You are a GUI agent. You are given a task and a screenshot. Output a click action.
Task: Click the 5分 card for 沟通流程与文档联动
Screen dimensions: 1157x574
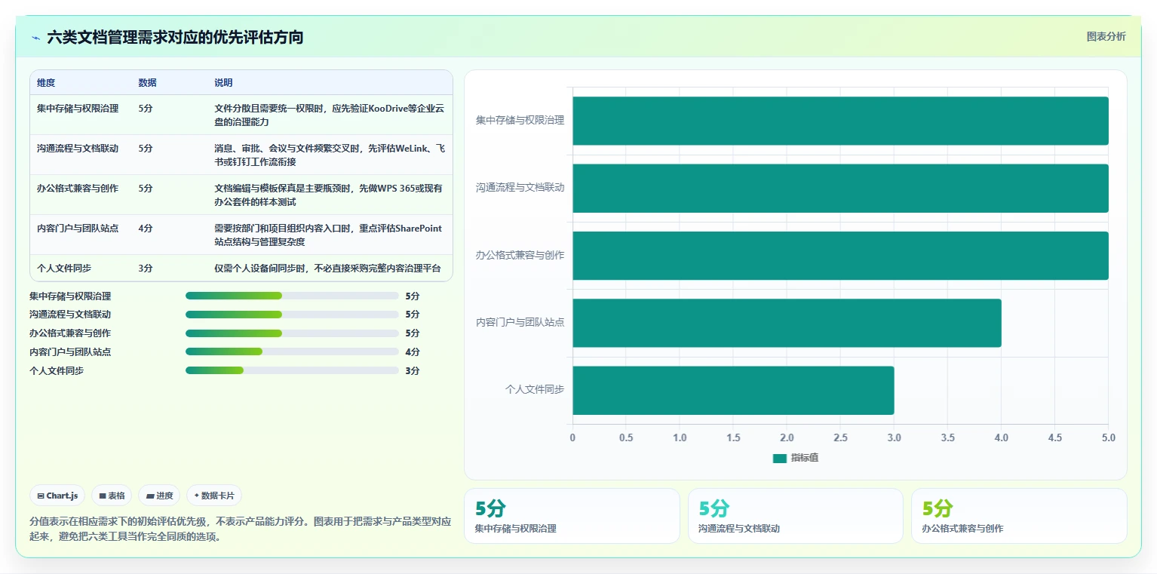pos(795,516)
